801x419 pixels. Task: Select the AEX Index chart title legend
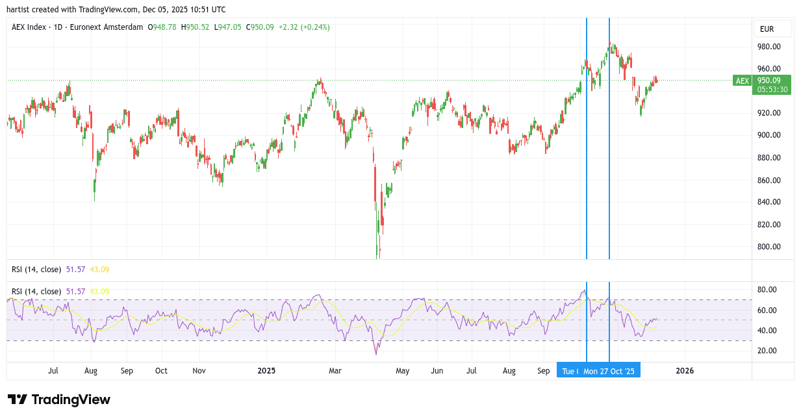(x=77, y=27)
